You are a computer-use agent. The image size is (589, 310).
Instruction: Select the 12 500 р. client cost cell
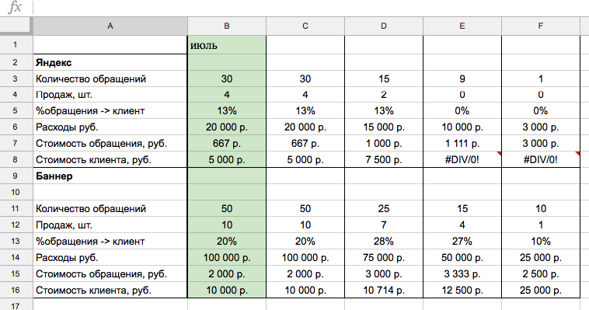pos(462,290)
